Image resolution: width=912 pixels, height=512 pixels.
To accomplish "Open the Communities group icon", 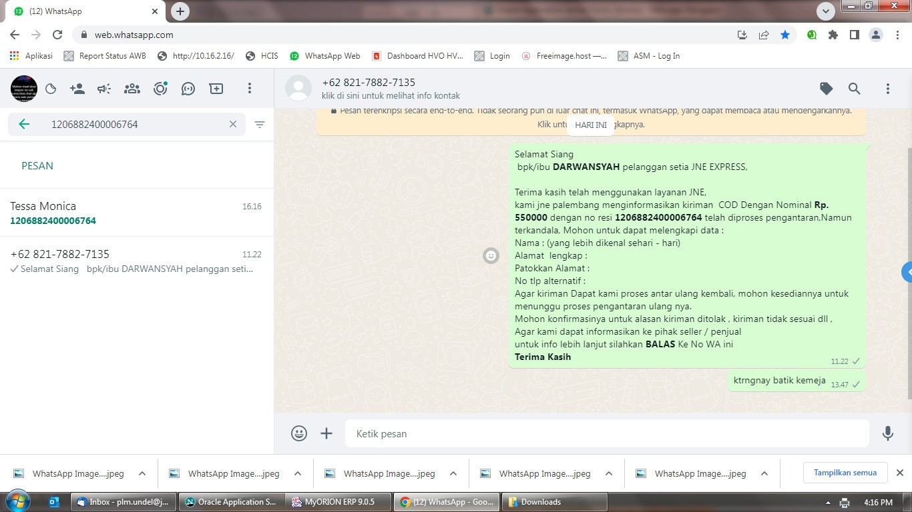I will point(132,89).
